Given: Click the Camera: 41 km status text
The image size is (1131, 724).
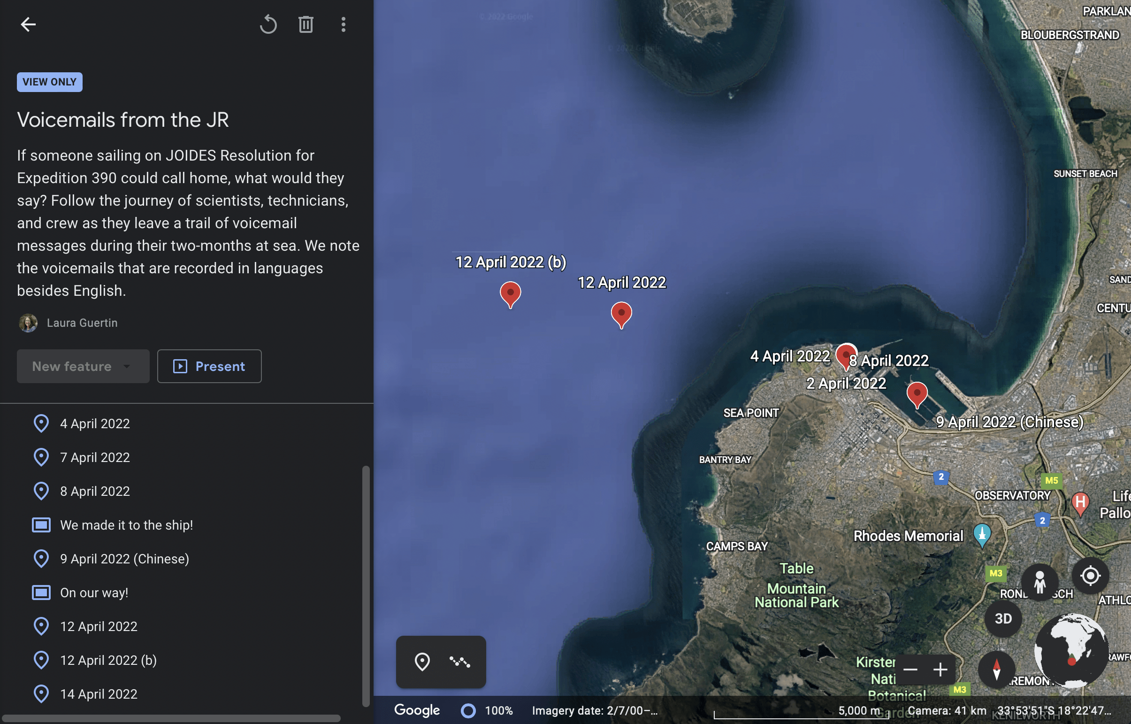Looking at the screenshot, I should point(947,710).
